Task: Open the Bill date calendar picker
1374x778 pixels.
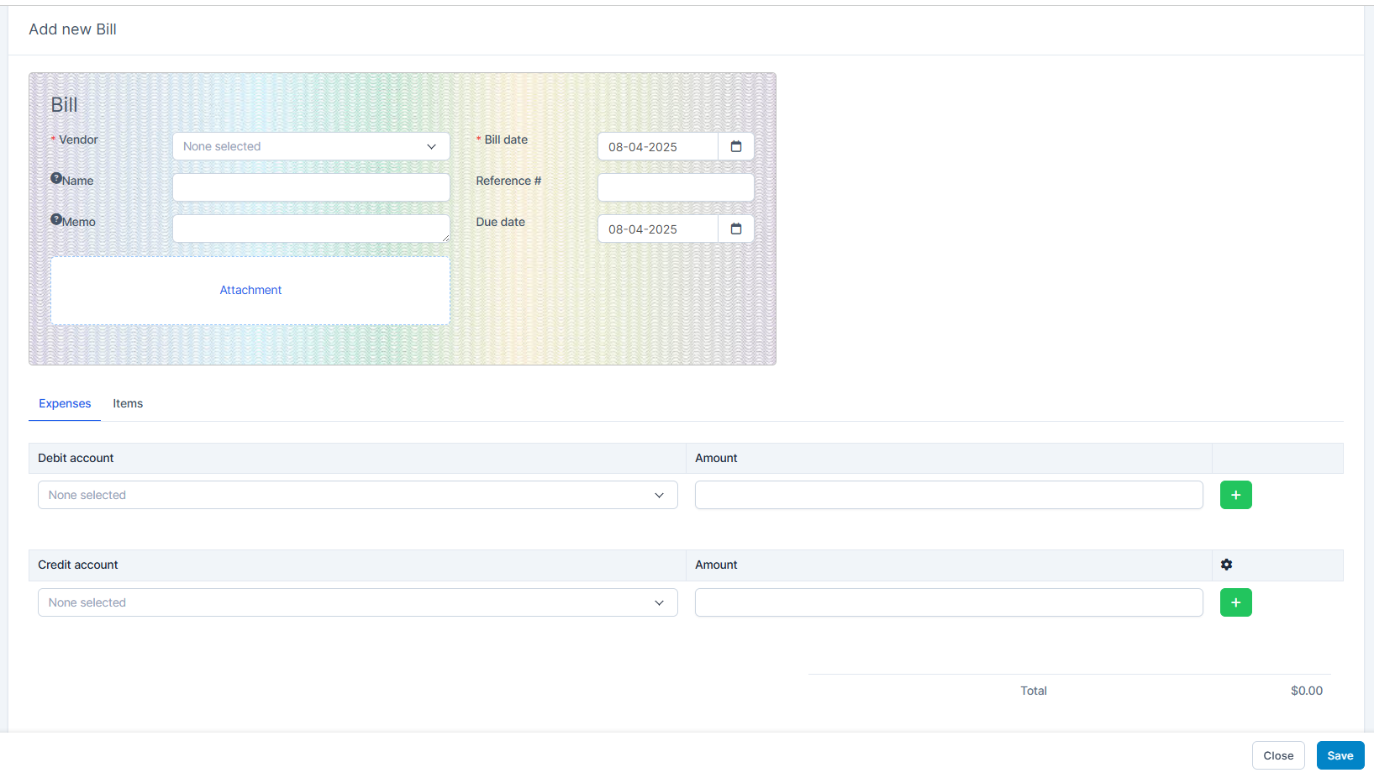Action: tap(735, 146)
